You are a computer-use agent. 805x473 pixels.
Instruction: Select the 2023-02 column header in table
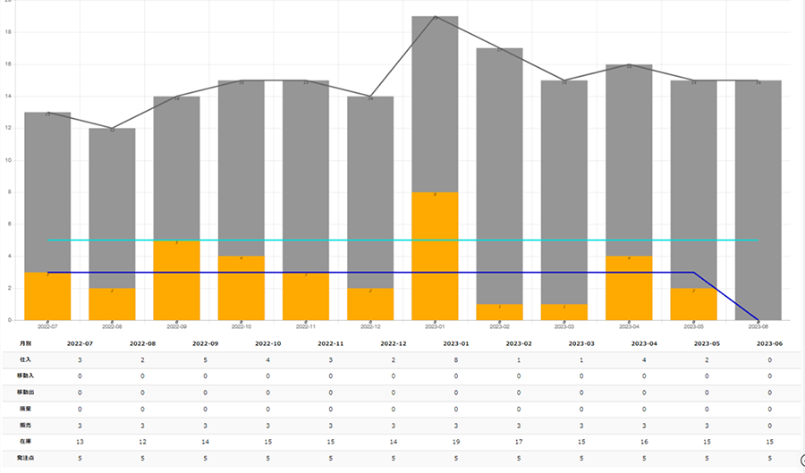pos(519,343)
